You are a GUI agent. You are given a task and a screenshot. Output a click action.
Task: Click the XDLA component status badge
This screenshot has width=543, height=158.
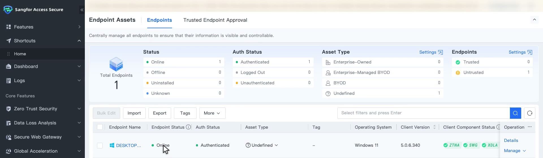(490, 145)
